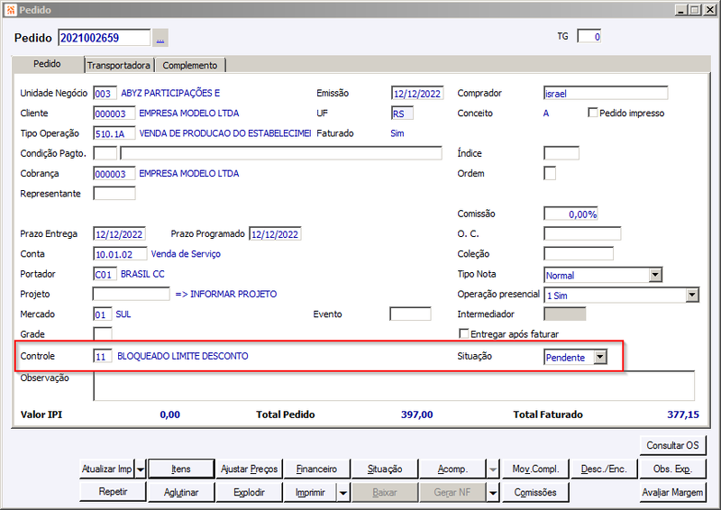The height and width of the screenshot is (510, 721).
Task: Click the Projeto input field
Action: pyautogui.click(x=131, y=294)
